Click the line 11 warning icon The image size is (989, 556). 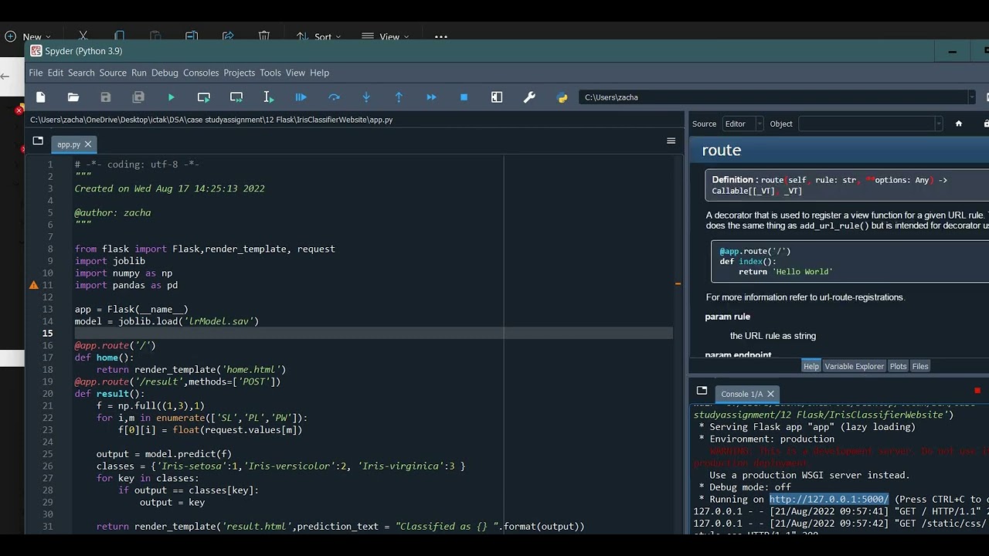click(34, 285)
